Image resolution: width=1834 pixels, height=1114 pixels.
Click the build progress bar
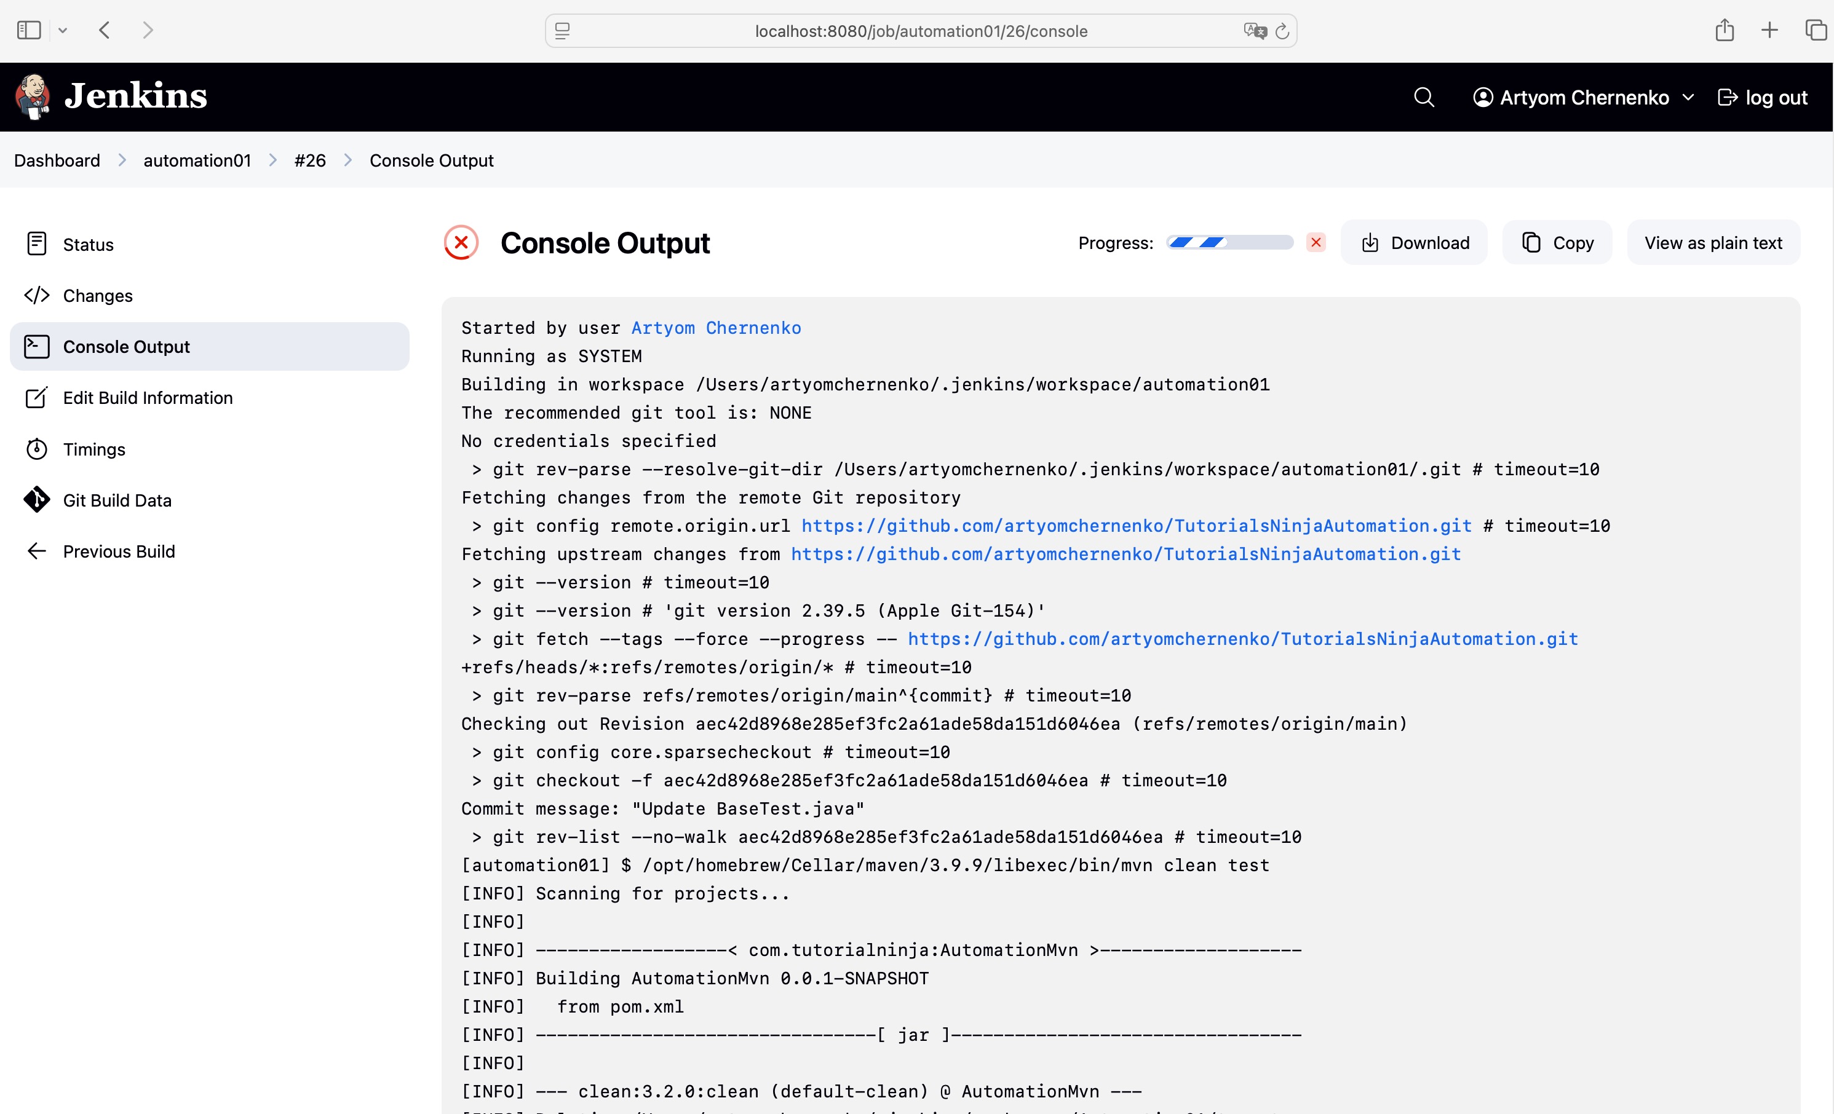point(1229,243)
